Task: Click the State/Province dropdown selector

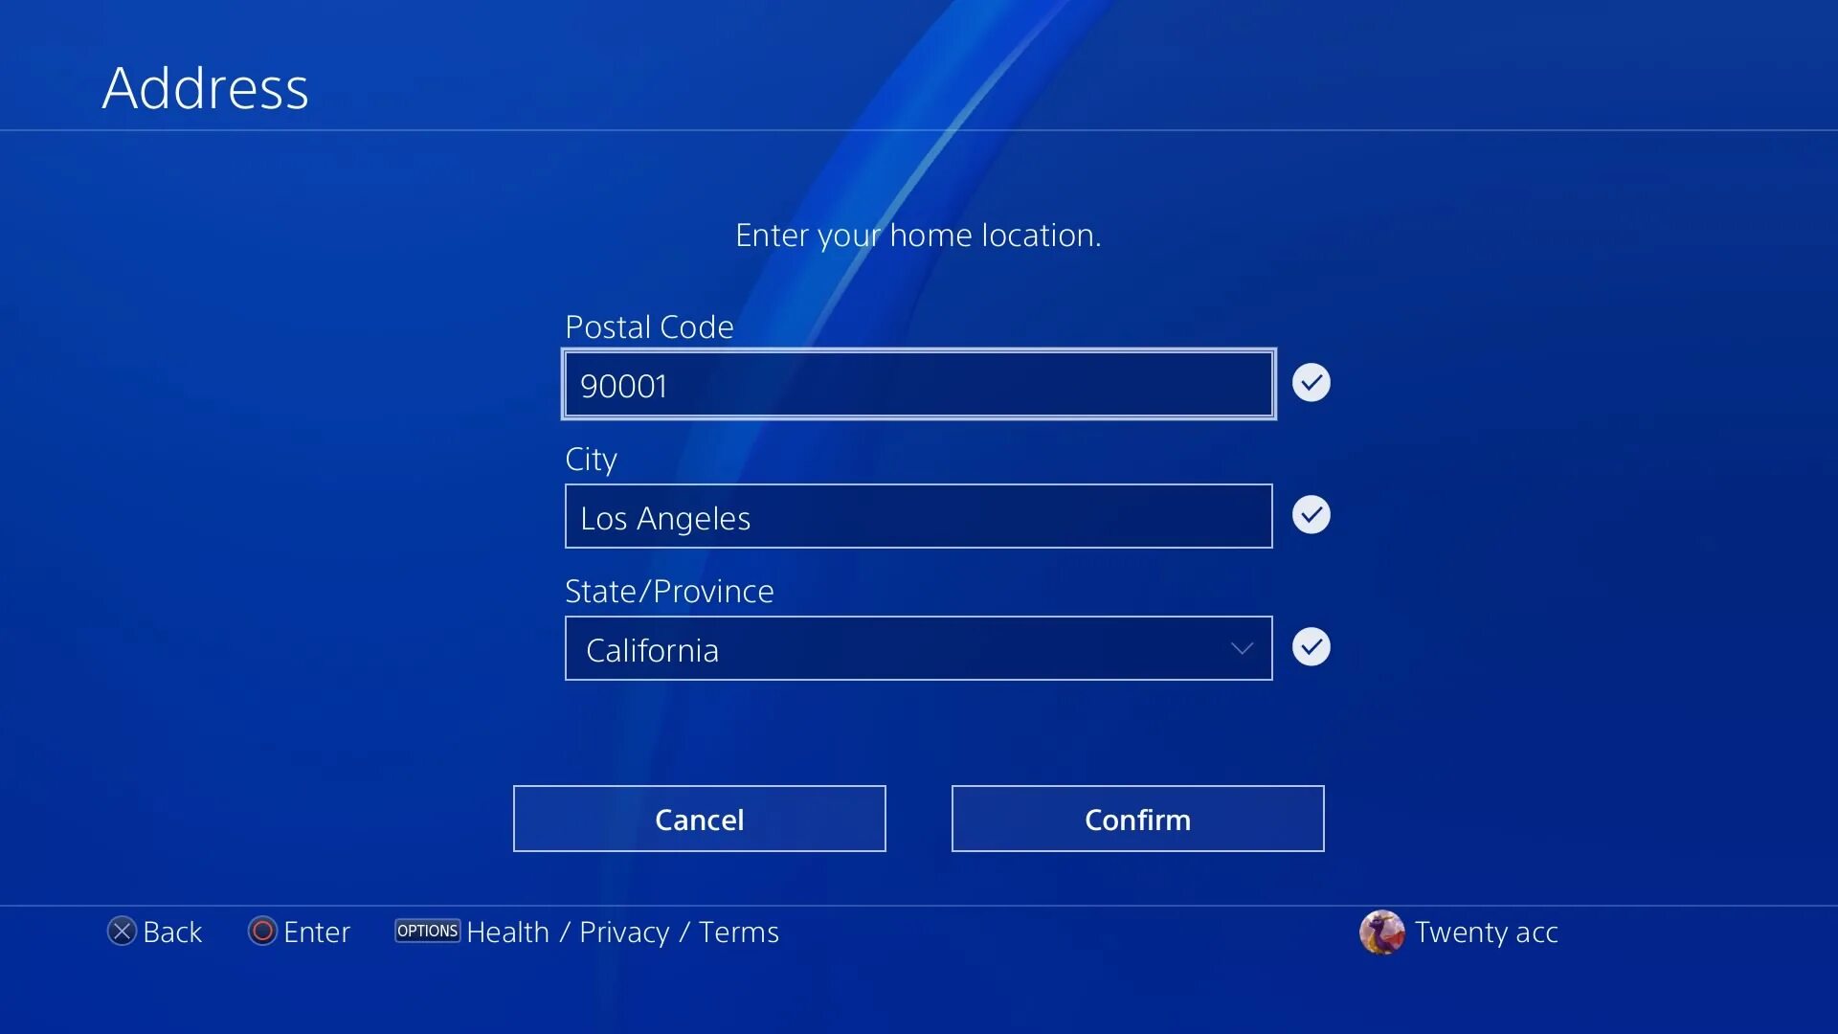Action: click(919, 647)
